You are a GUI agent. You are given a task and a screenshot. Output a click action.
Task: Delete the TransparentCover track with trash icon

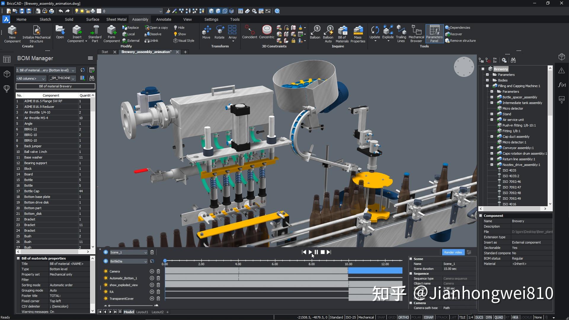(158, 299)
